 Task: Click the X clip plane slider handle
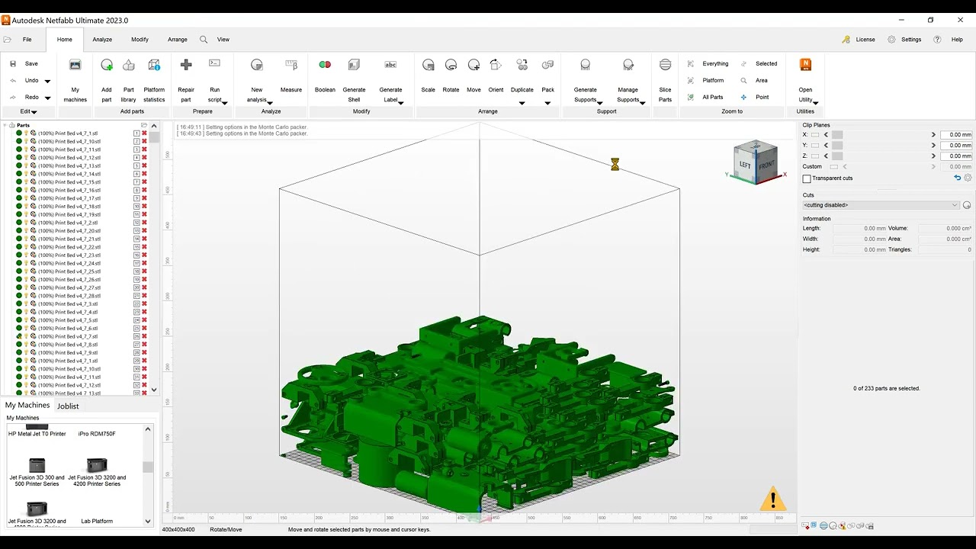click(837, 135)
